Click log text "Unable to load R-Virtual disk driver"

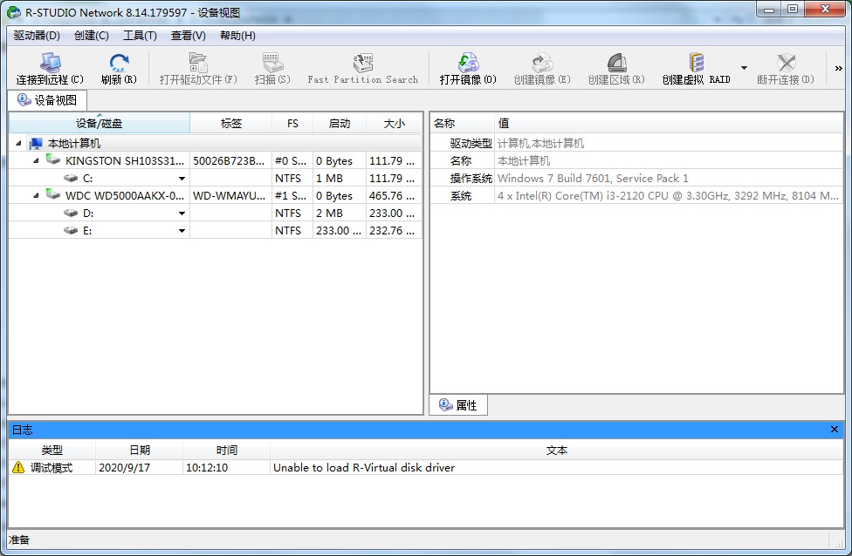(x=364, y=468)
